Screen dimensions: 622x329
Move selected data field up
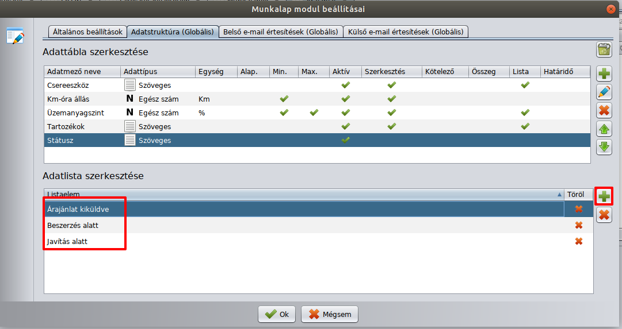tap(604, 129)
